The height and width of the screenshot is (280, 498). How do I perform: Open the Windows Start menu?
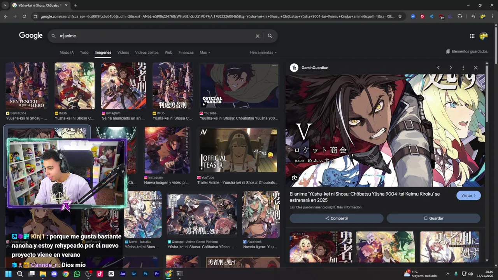[8, 274]
